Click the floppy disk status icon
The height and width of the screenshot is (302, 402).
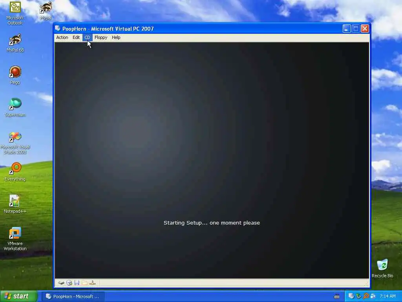pyautogui.click(x=77, y=283)
